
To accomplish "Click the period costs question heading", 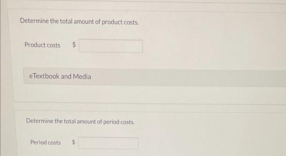I will click(x=80, y=122).
